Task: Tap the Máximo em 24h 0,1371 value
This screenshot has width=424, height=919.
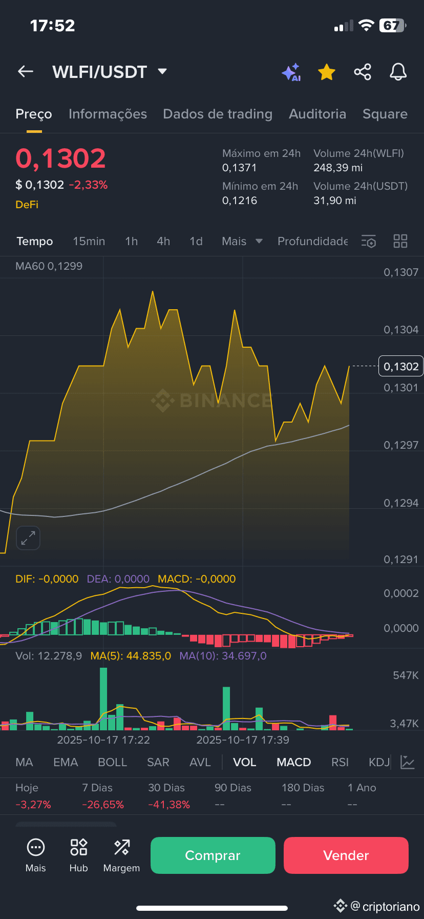Action: click(x=261, y=161)
